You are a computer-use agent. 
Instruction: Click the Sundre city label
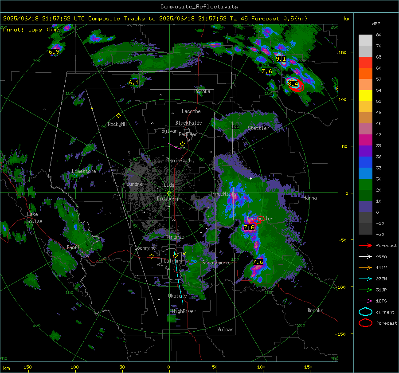134,184
